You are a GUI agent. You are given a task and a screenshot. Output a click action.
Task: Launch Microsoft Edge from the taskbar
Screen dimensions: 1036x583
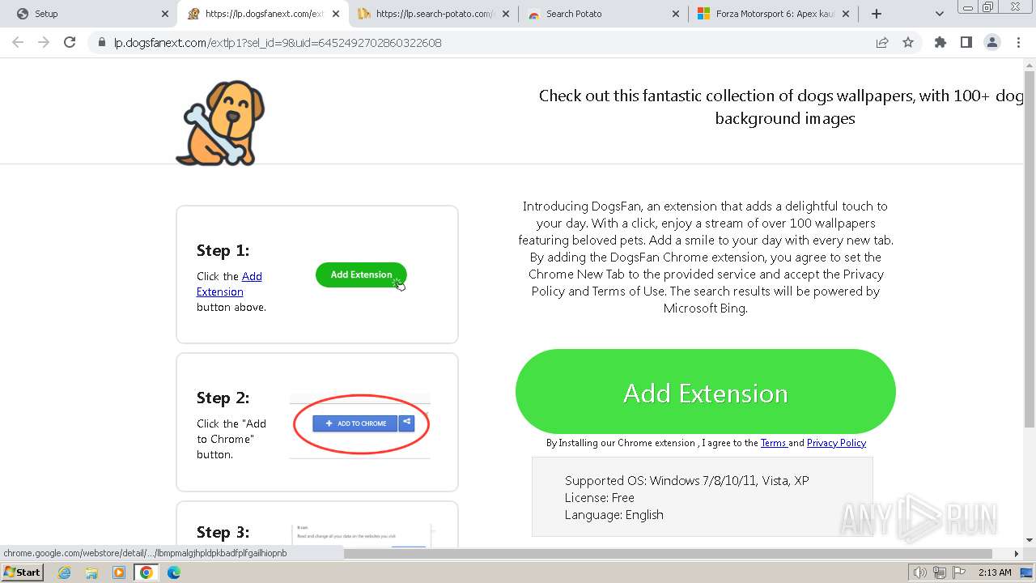pos(173,572)
